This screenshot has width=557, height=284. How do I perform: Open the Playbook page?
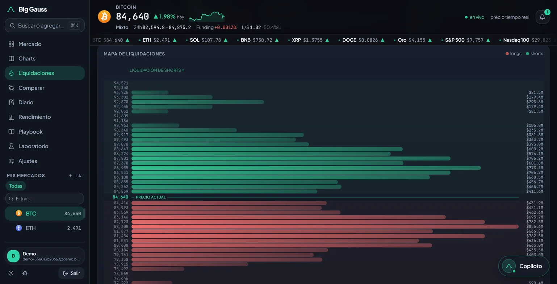pyautogui.click(x=45, y=131)
